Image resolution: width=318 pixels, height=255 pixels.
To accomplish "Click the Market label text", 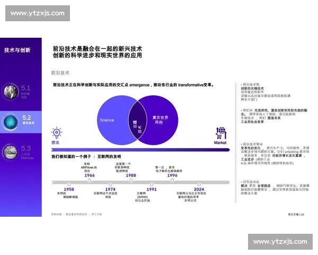I will tap(220, 143).
